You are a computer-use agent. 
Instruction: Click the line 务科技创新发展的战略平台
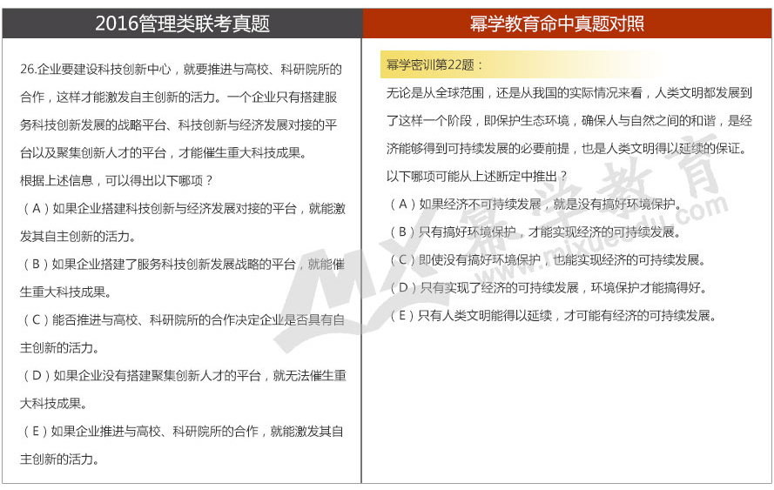pos(178,124)
